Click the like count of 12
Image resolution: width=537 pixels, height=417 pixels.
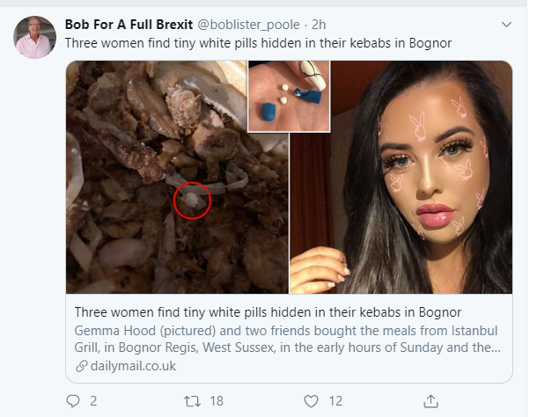[x=335, y=401]
